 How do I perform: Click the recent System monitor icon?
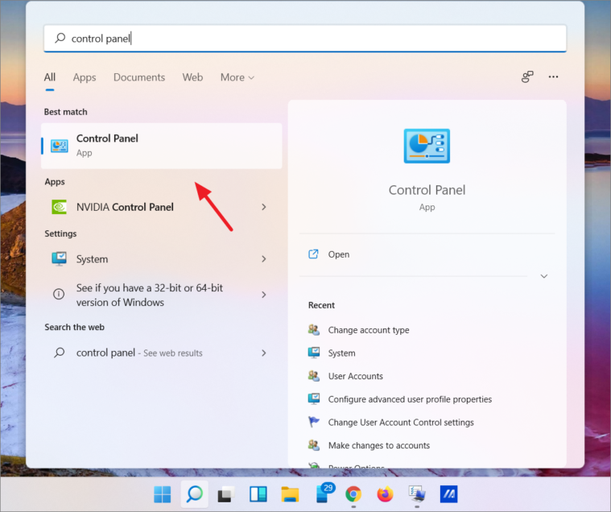pos(314,353)
